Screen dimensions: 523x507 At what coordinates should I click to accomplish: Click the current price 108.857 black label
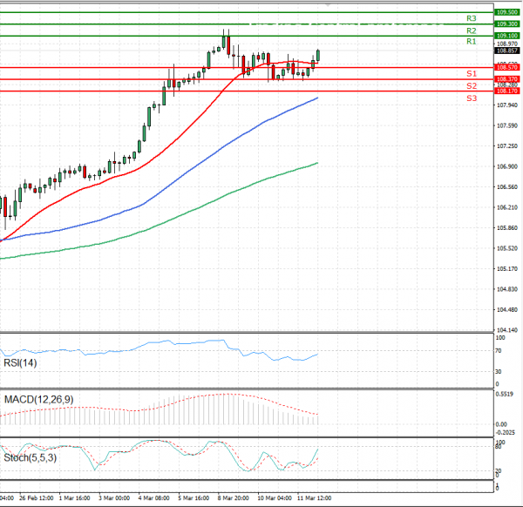pos(506,51)
